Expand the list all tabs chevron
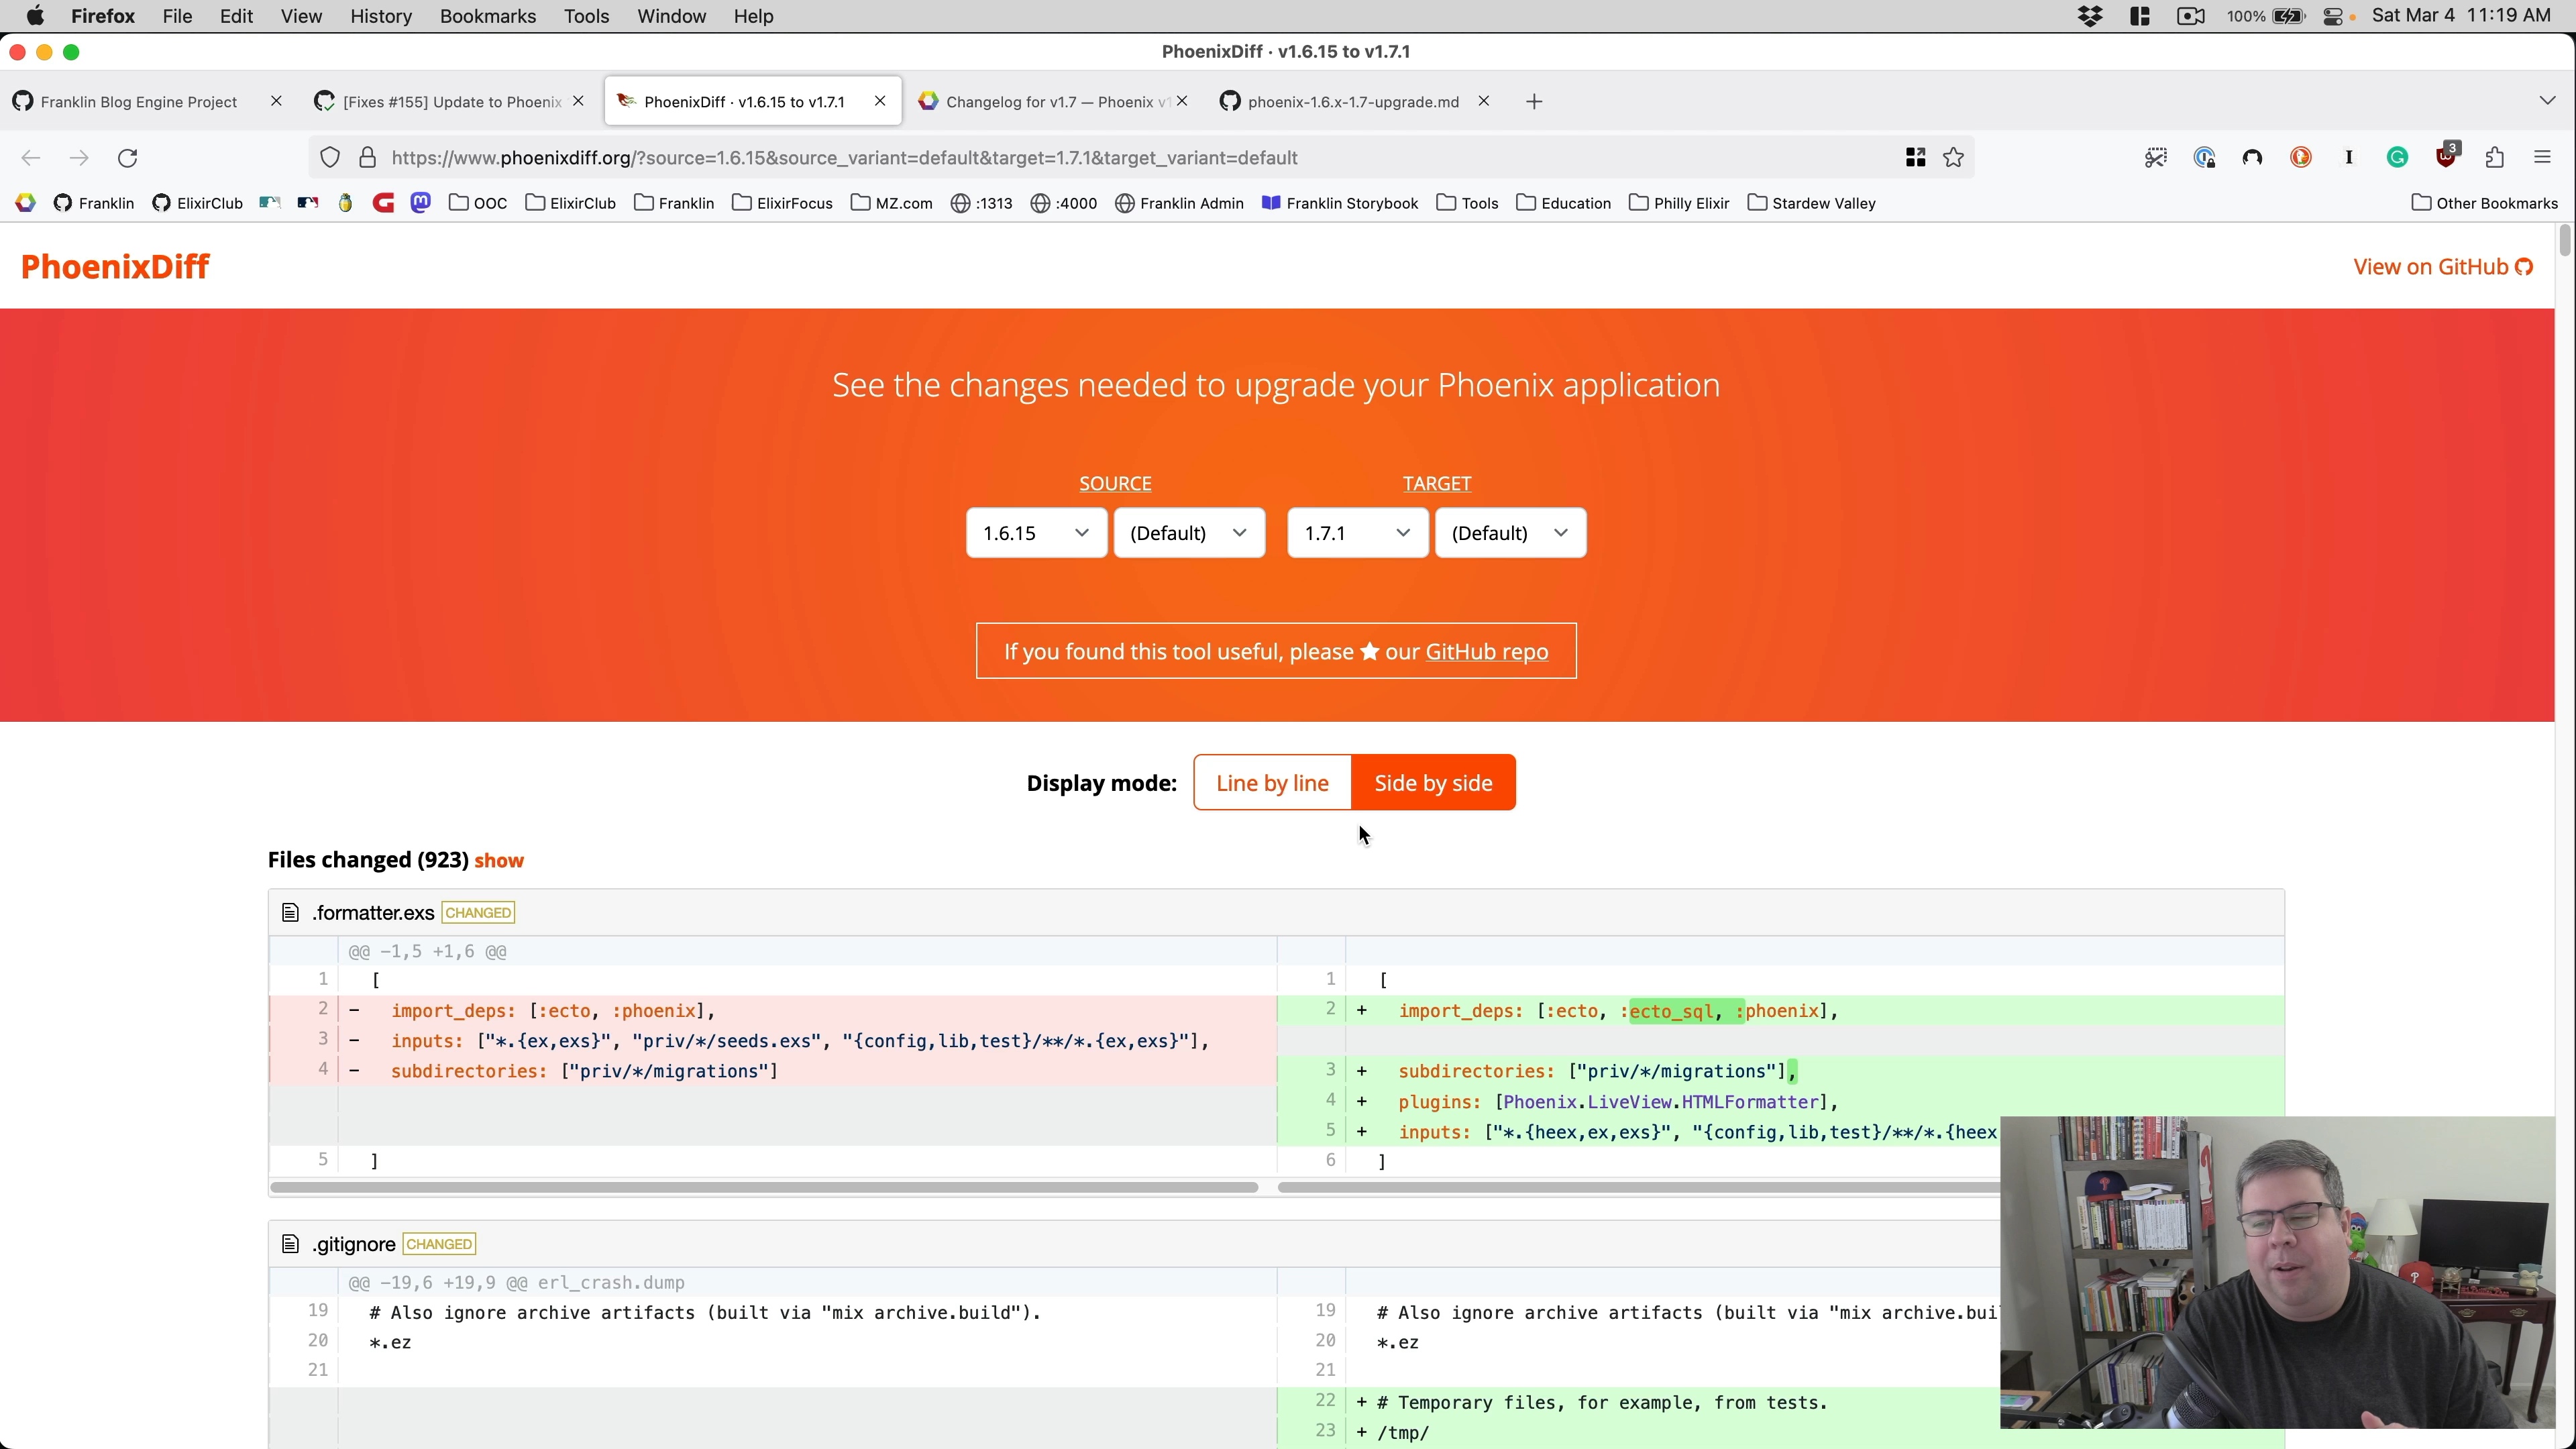Screen dimensions: 2576x1449 (2547, 101)
